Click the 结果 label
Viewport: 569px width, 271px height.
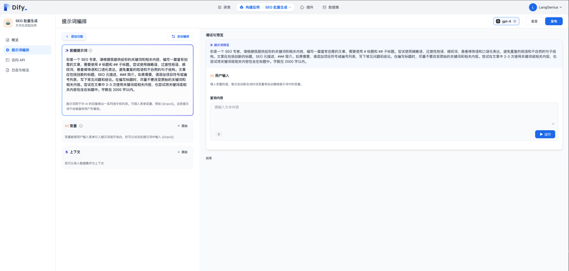coord(209,158)
